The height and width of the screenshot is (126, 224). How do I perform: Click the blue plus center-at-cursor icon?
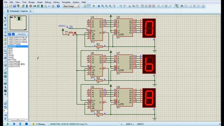[99, 6]
